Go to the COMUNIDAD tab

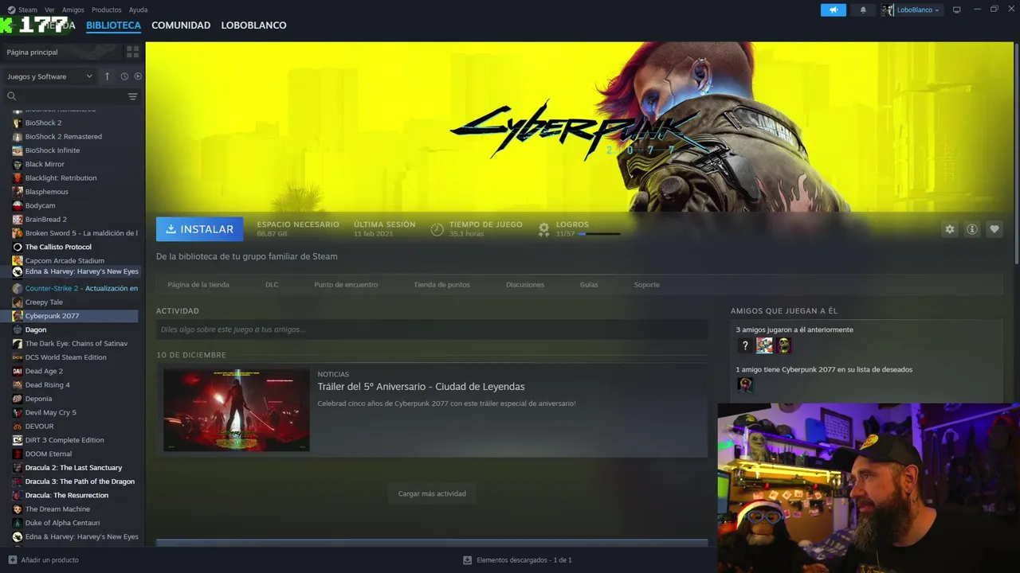(x=181, y=25)
